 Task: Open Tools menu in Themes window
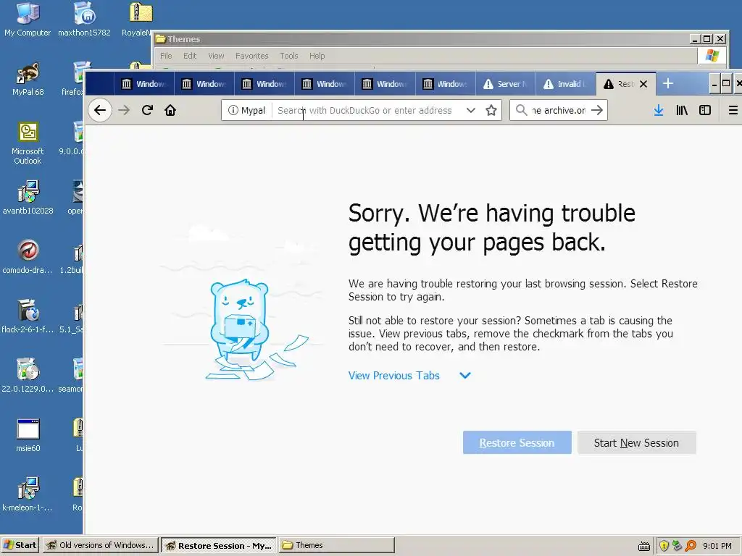[288, 56]
